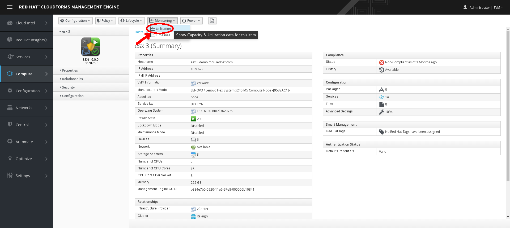Expand the Security accordion section

pyautogui.click(x=91, y=87)
